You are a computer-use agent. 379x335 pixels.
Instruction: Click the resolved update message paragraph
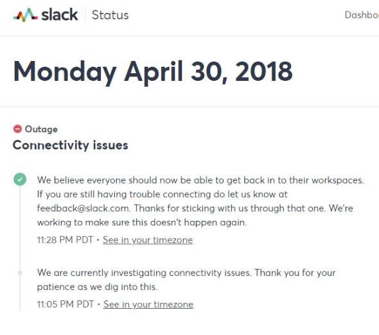[200, 202]
